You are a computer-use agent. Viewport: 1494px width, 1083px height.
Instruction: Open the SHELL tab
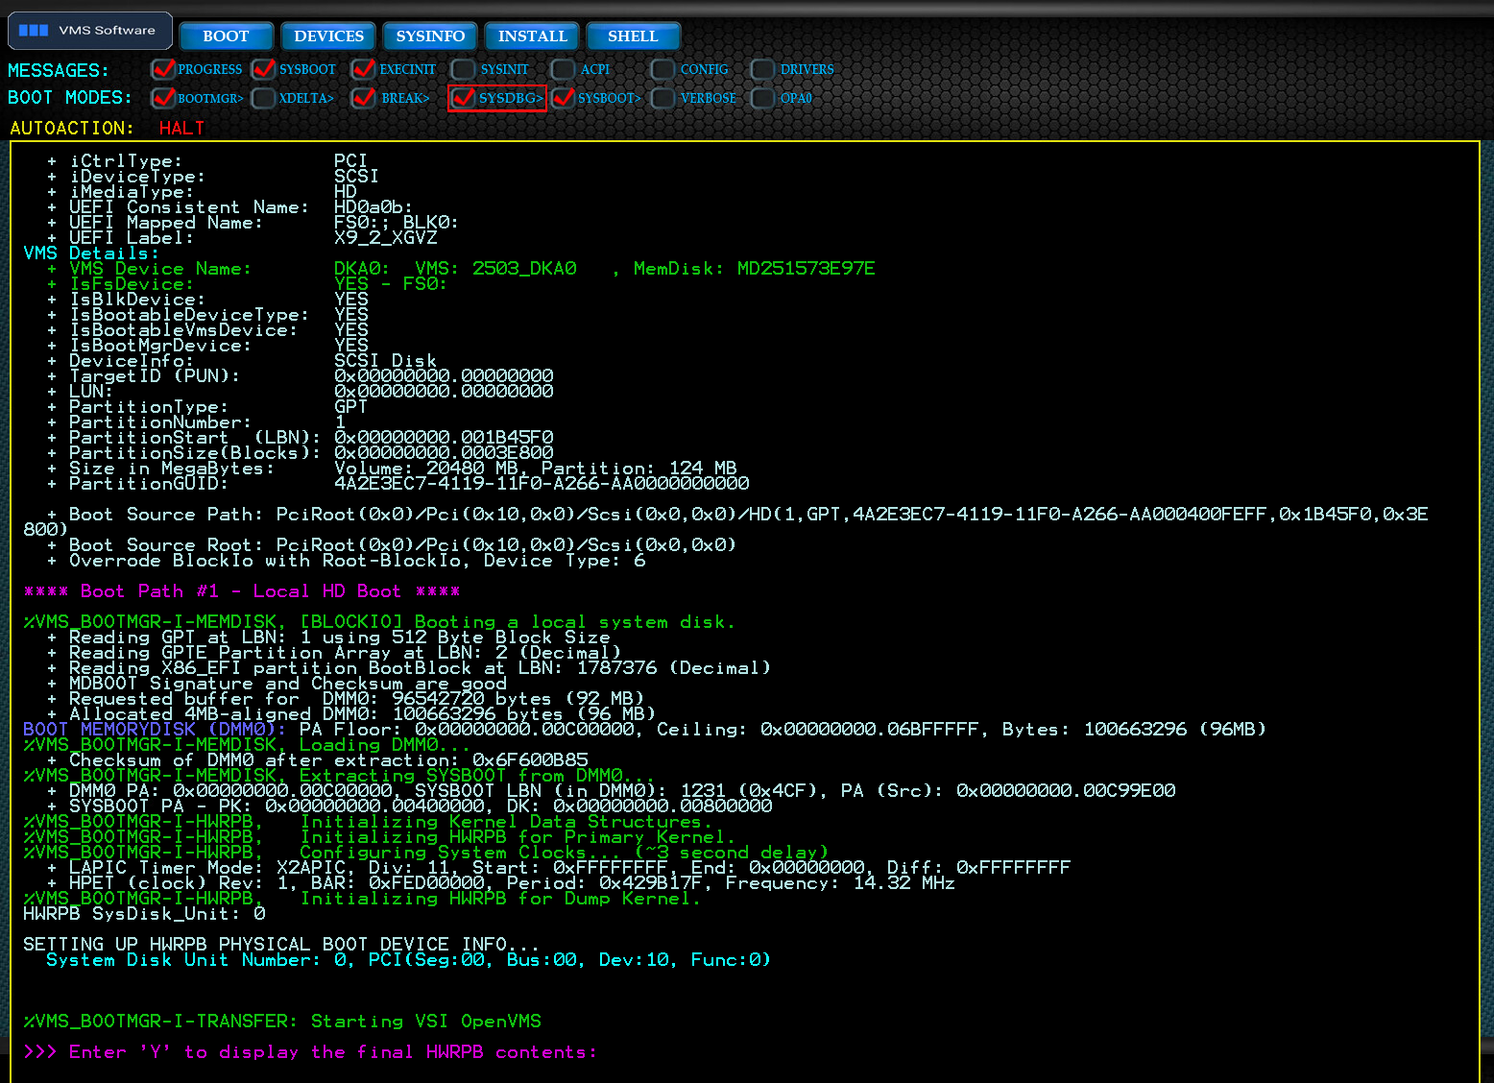tap(633, 36)
